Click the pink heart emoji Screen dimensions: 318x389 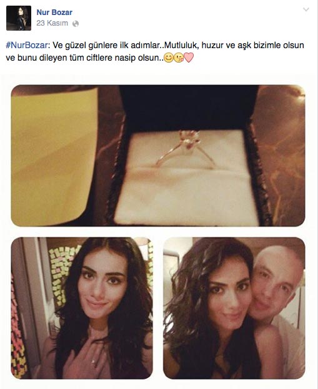(189, 58)
